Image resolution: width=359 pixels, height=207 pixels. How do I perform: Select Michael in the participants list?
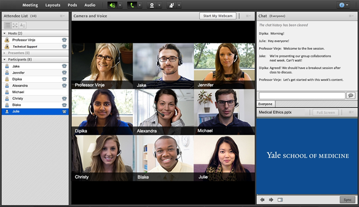(x=35, y=92)
